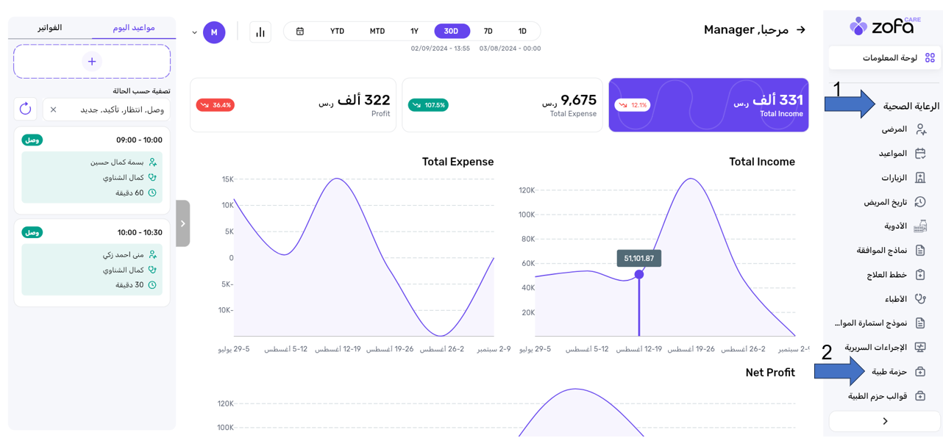Screen dimensions: 943x438
Task: Collapse the side panel with gray chevron handle
Action: (x=183, y=223)
